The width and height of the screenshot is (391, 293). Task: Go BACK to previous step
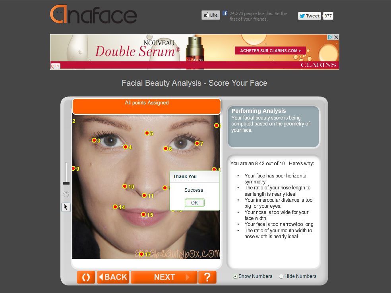[113, 277]
